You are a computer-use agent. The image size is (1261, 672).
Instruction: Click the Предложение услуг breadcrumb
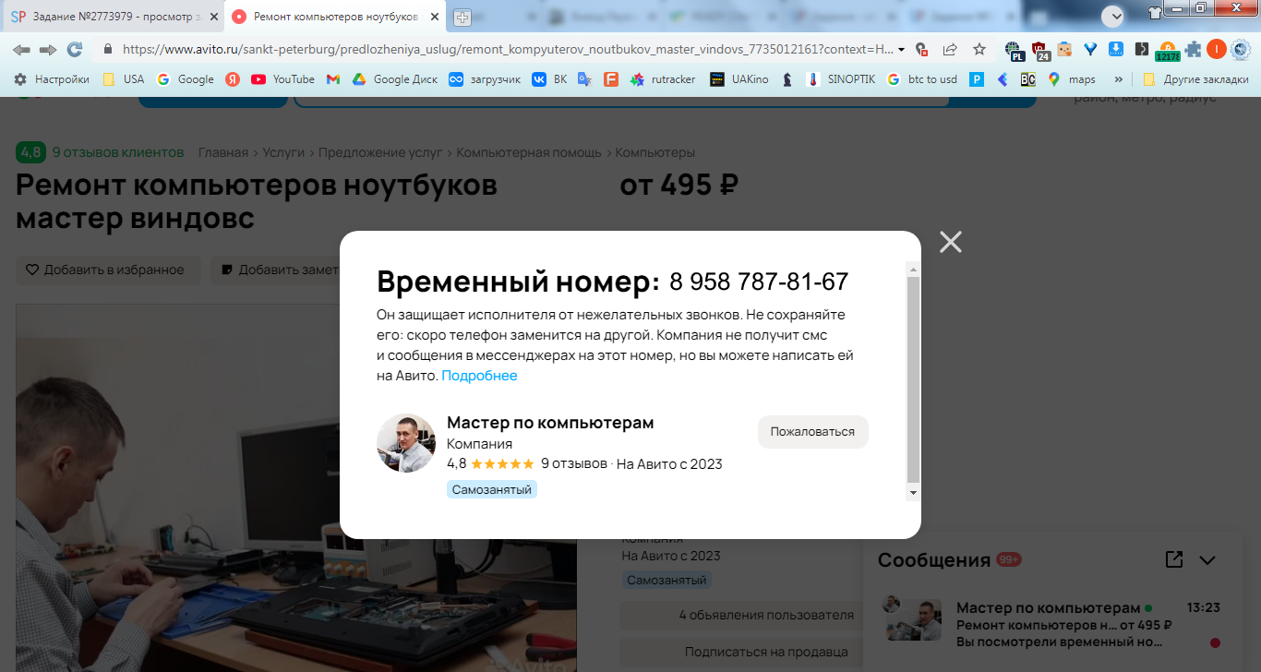[x=381, y=152]
